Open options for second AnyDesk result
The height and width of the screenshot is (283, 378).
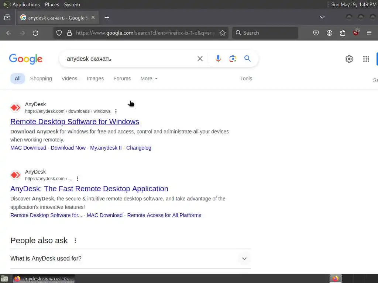78,179
